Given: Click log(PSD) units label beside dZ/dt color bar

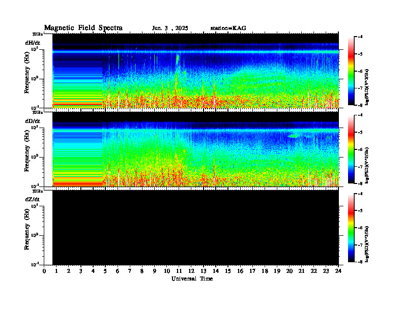Looking at the screenshot, I should (367, 244).
